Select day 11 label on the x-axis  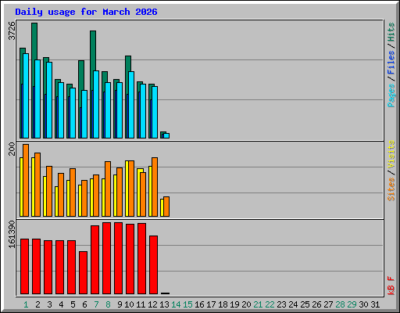(141, 304)
